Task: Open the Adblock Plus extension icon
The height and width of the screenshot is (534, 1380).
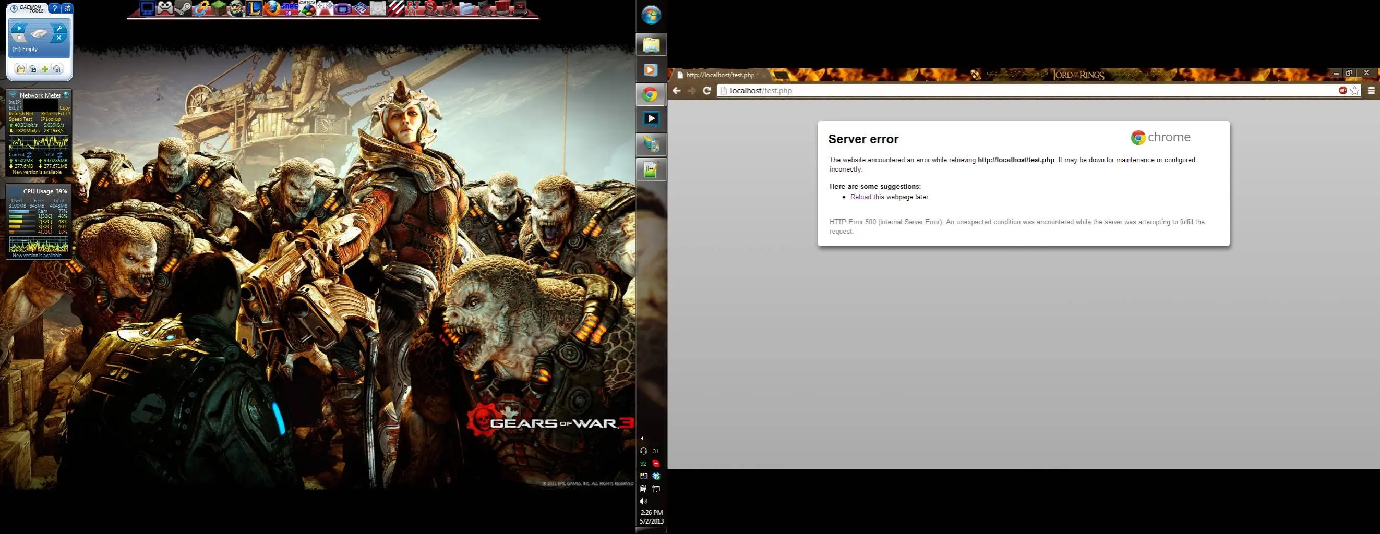Action: click(x=1343, y=91)
